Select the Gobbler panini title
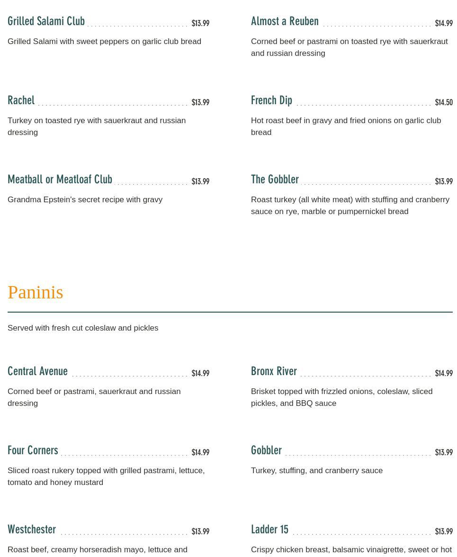Image resolution: width=457 pixels, height=557 pixels. coord(266,450)
